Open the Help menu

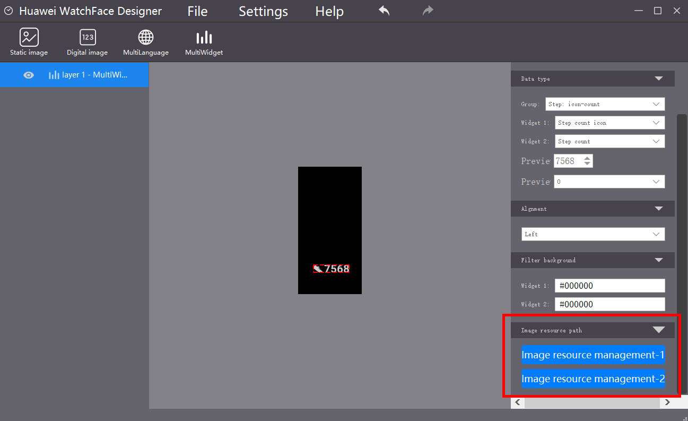(x=329, y=11)
